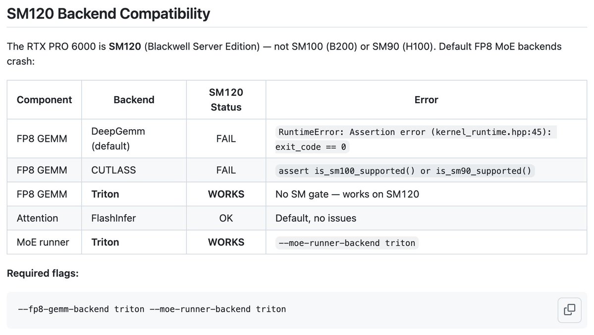The image size is (594, 335).
Task: Click FAIL status in the CUTLASS row
Action: 226,170
